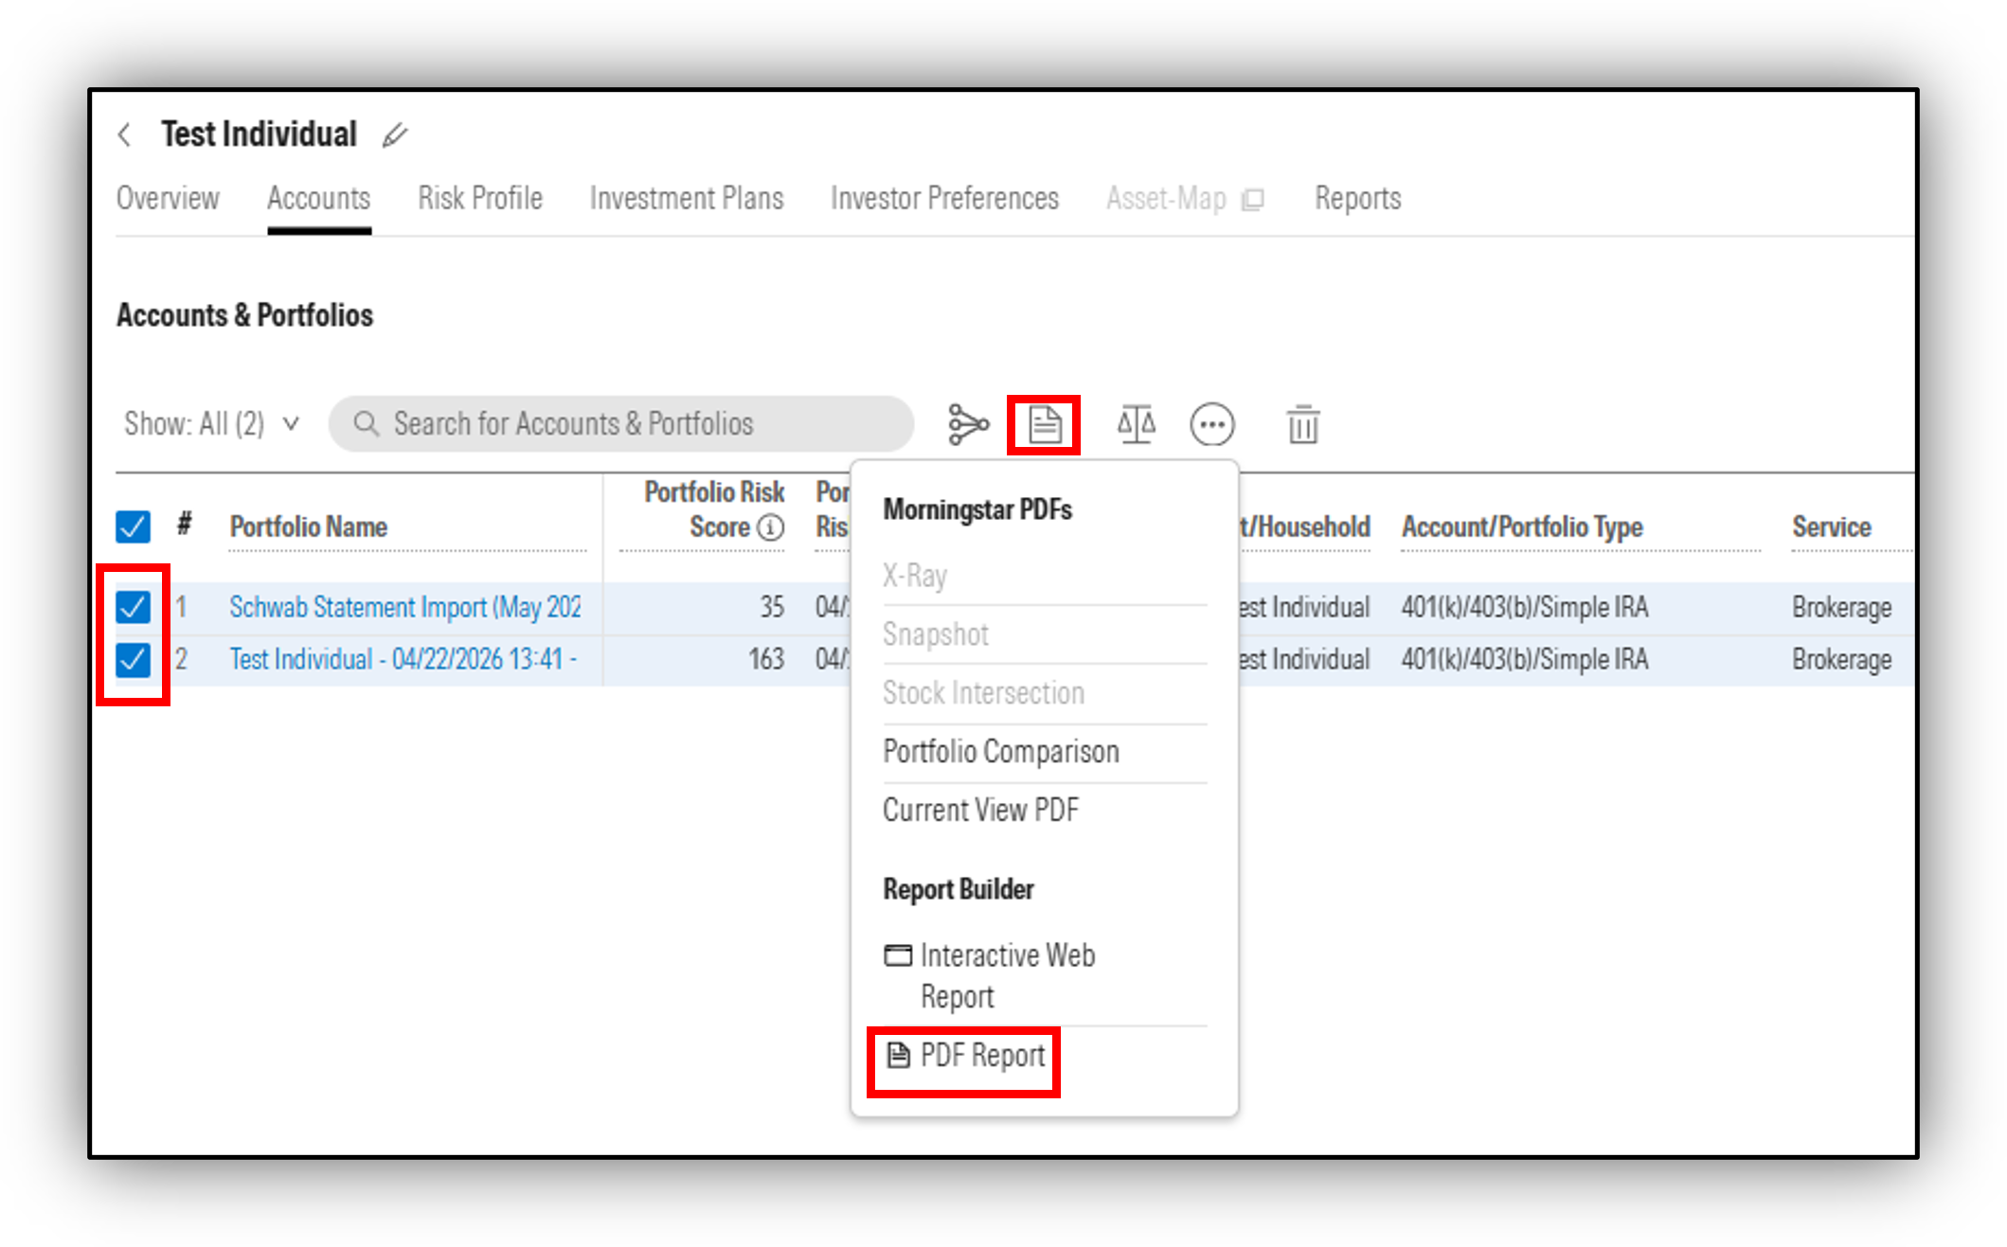Go back using the left chevron arrow
The image size is (2007, 1247).
(124, 134)
